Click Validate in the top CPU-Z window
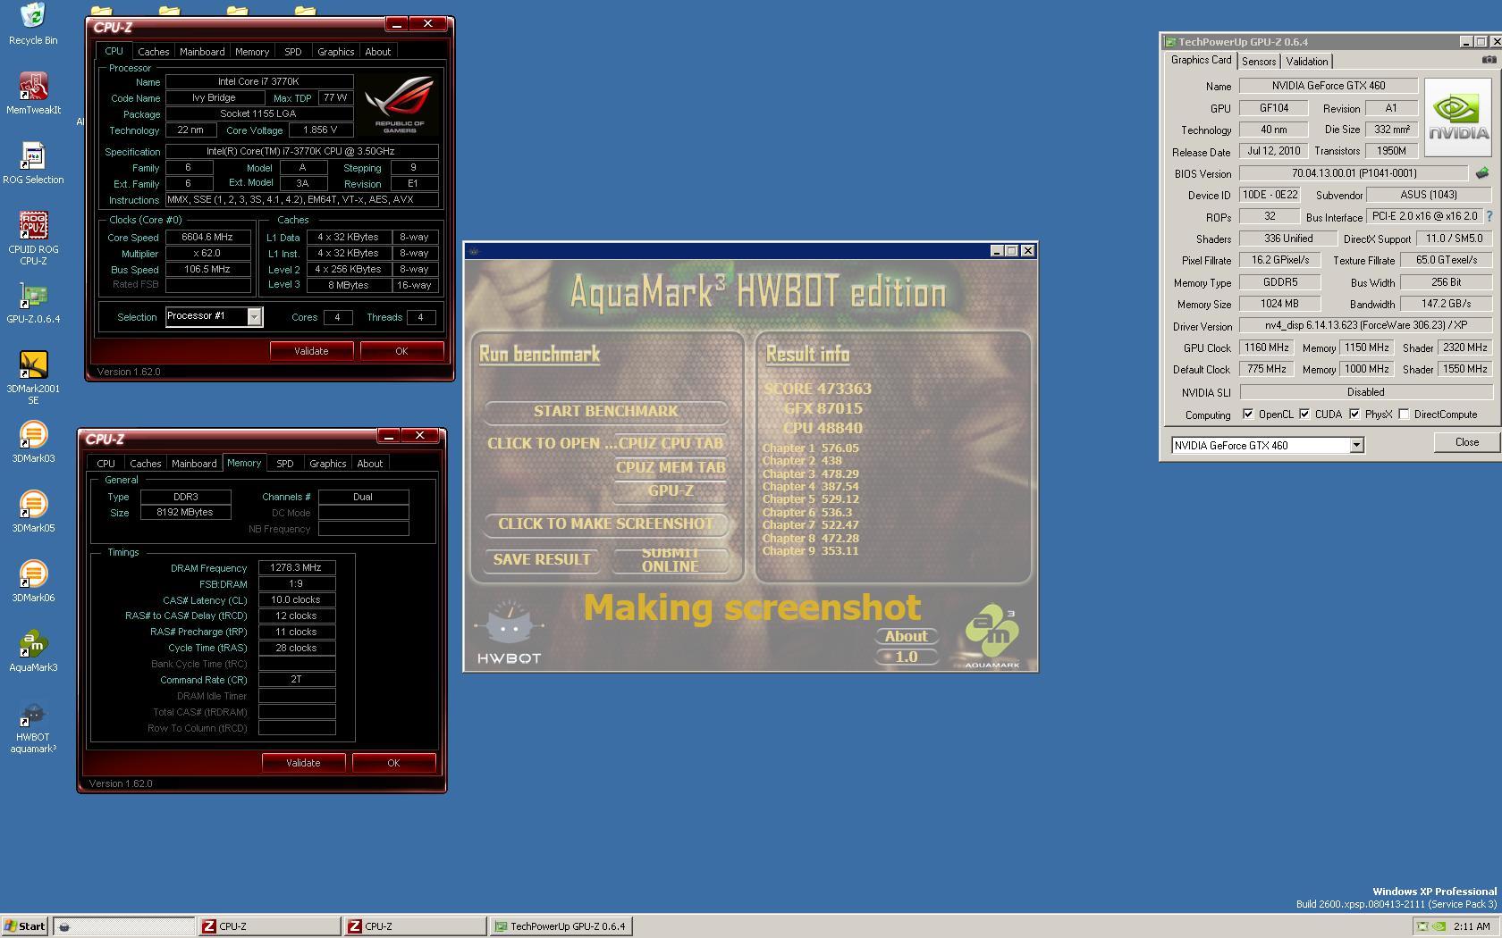This screenshot has height=938, width=1502. click(x=311, y=351)
